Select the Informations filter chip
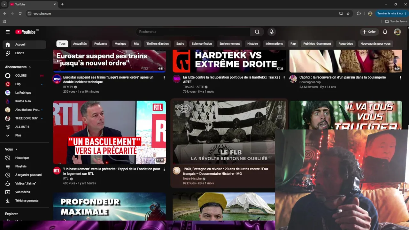This screenshot has width=409, height=230. tap(274, 44)
